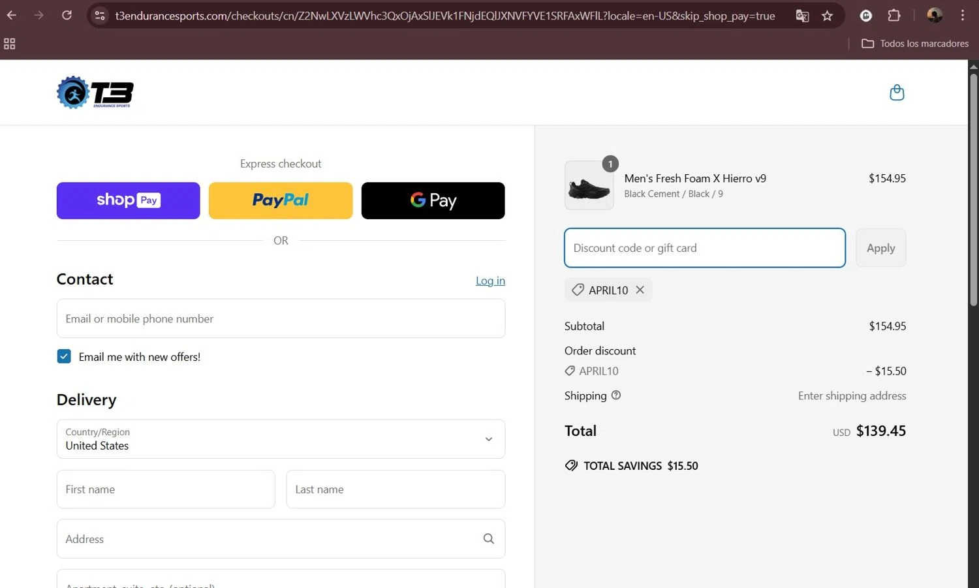Click the Men's Fresh Foam X Hierro v9 title
979x588 pixels.
tap(695, 178)
